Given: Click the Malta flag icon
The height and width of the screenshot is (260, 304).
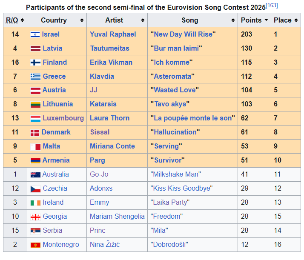Looking at the screenshot, I should [35, 147].
